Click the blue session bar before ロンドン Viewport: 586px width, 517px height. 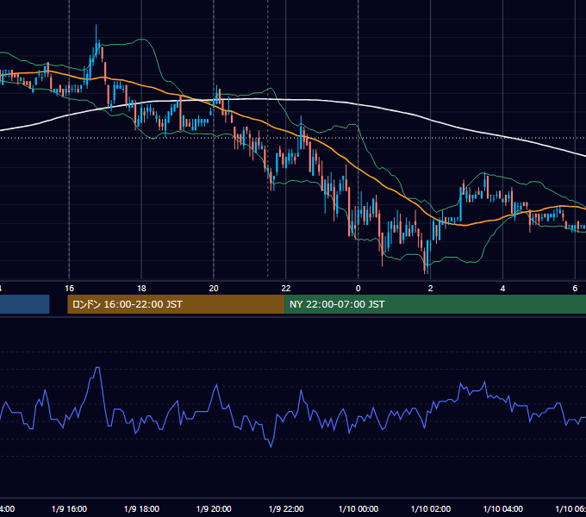[25, 304]
